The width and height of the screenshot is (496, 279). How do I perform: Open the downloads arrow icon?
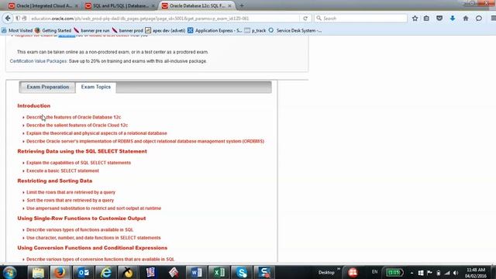pos(453,19)
